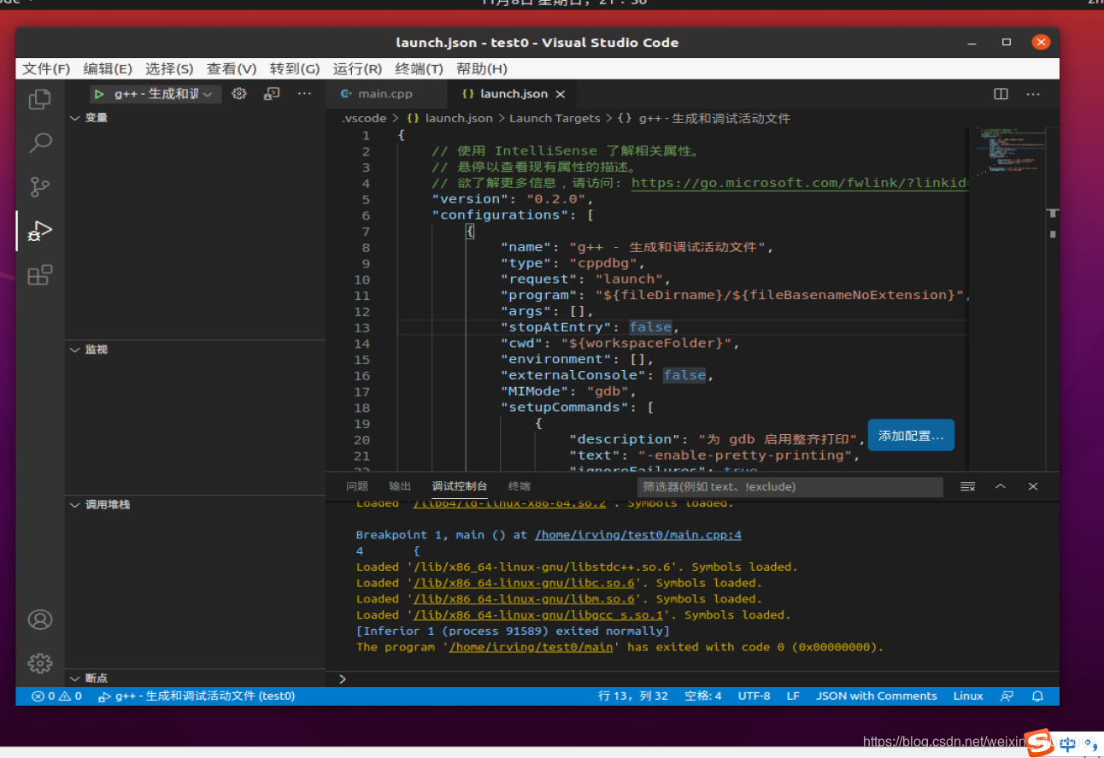1104x758 pixels.
Task: Open the 编辑(E) menu
Action: pyautogui.click(x=108, y=69)
